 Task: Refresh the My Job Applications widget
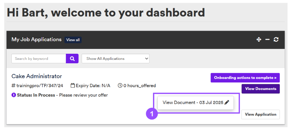coord(276,40)
